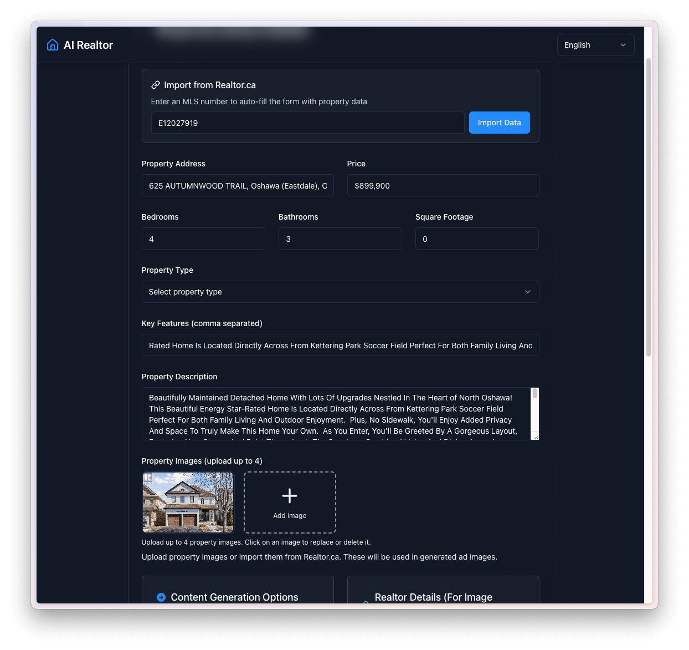Screen dimensions: 689x650
Task: Click the link icon beside Import from Realtor.ca
Action: pos(156,85)
